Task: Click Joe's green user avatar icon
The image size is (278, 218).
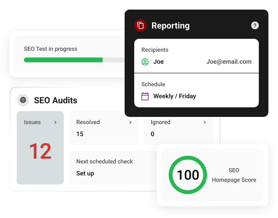Action: pyautogui.click(x=145, y=62)
